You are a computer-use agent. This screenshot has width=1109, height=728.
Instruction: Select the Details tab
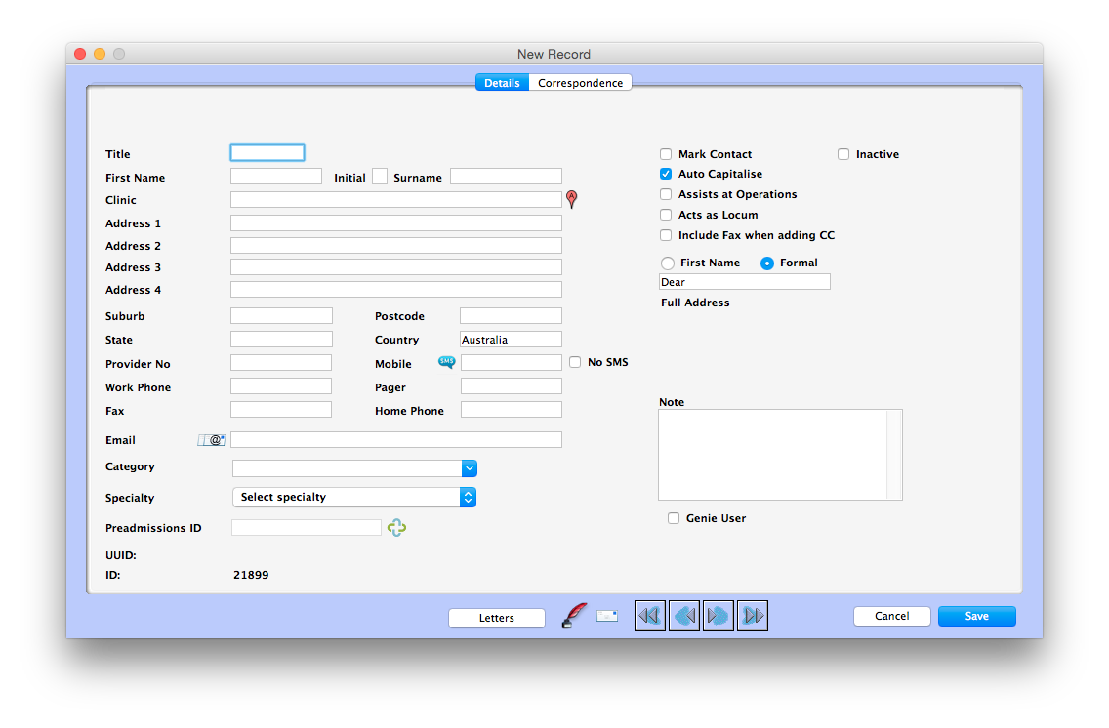(x=502, y=83)
